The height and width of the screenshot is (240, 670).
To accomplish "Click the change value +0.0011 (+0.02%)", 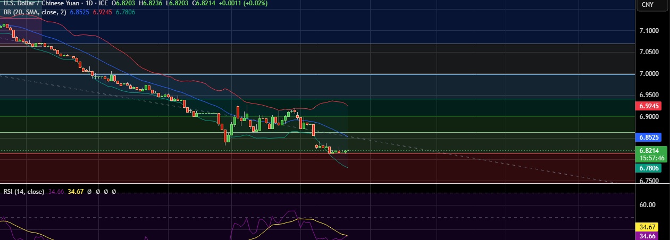I will [x=244, y=3].
